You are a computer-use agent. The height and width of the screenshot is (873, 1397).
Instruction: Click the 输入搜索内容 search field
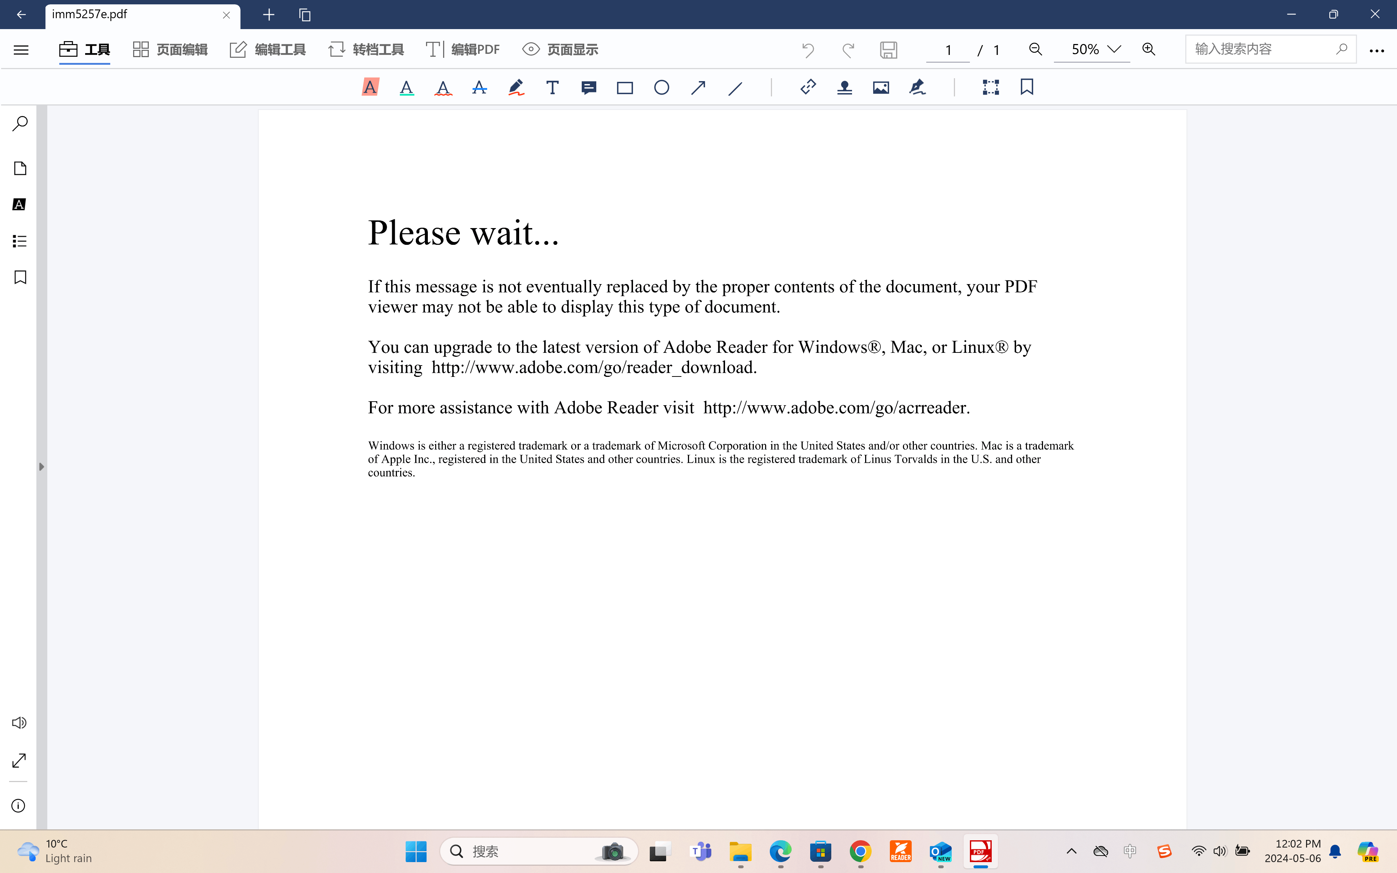pyautogui.click(x=1261, y=49)
